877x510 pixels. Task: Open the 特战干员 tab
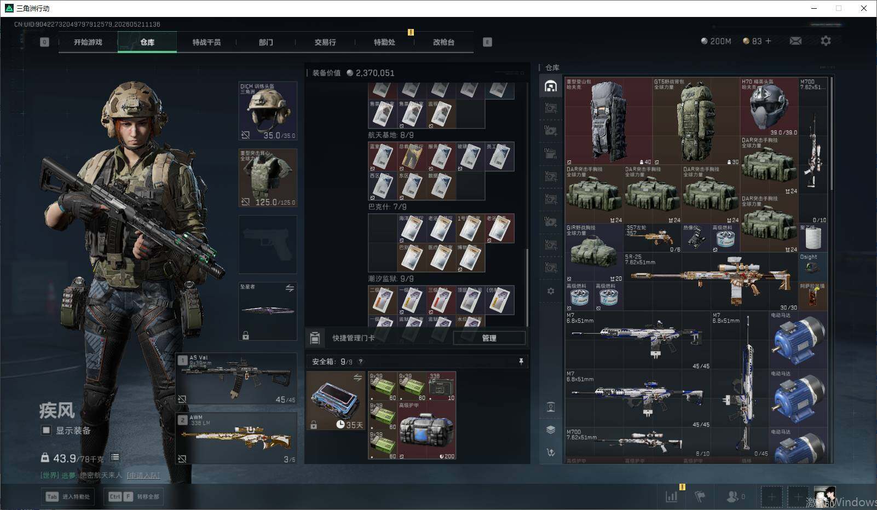point(206,42)
